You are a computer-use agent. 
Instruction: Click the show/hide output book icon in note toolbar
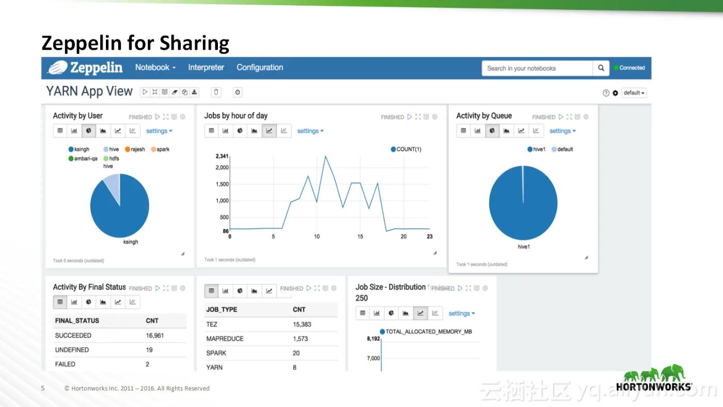165,92
